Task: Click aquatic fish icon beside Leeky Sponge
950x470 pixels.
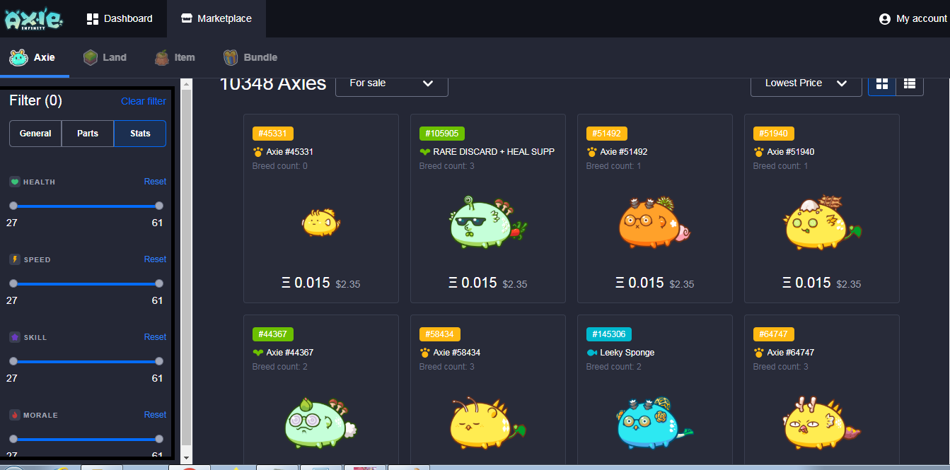Action: pyautogui.click(x=591, y=353)
